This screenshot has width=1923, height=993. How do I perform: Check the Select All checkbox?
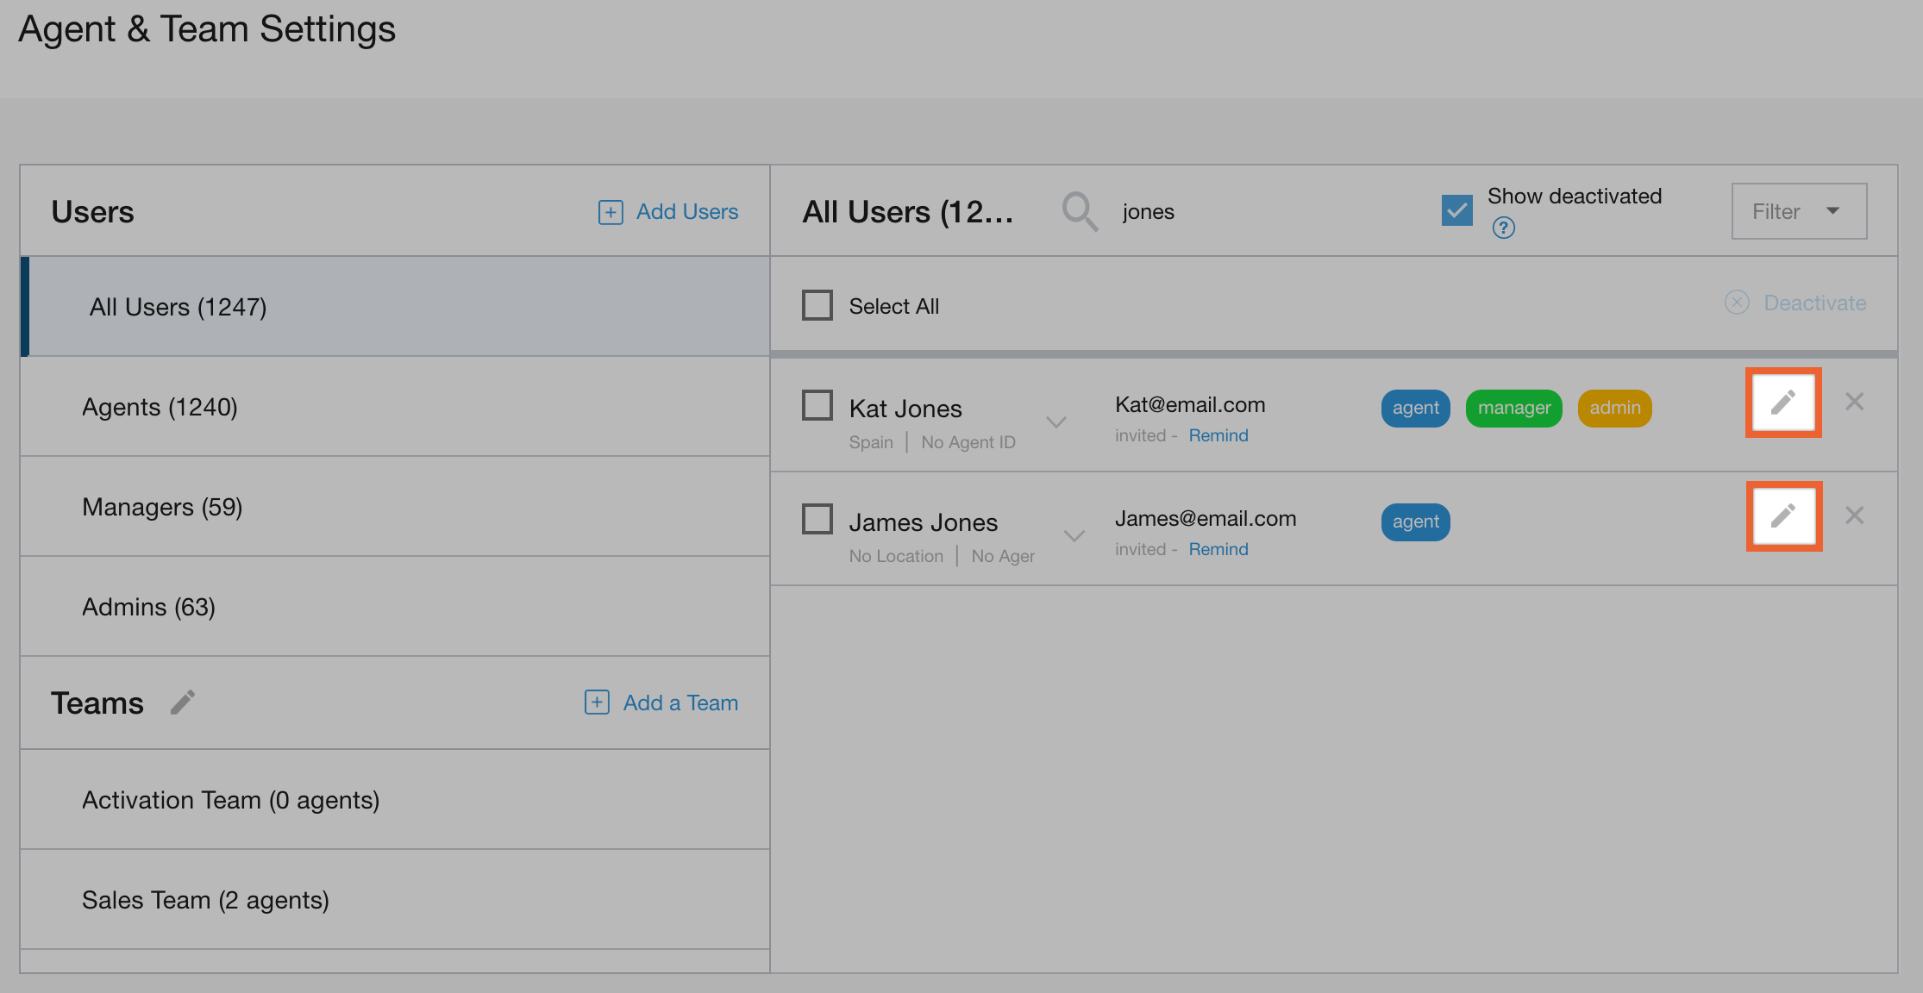[817, 304]
